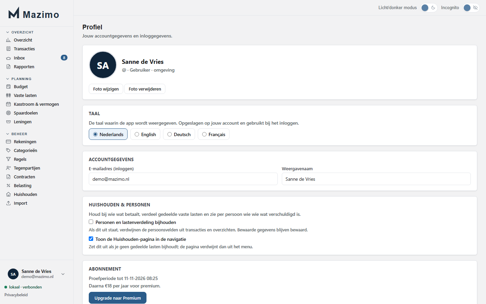Select English language radio option
This screenshot has height=304, width=486.
coord(145,134)
